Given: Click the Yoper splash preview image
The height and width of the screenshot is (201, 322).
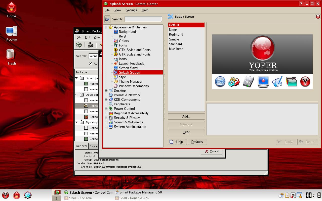Looking at the screenshot, I should pyautogui.click(x=262, y=62).
